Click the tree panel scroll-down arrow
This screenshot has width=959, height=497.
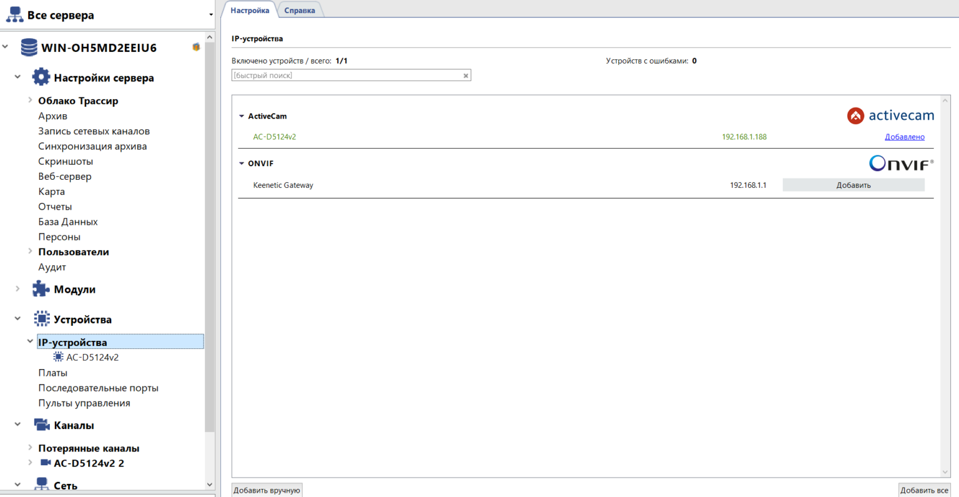[210, 485]
